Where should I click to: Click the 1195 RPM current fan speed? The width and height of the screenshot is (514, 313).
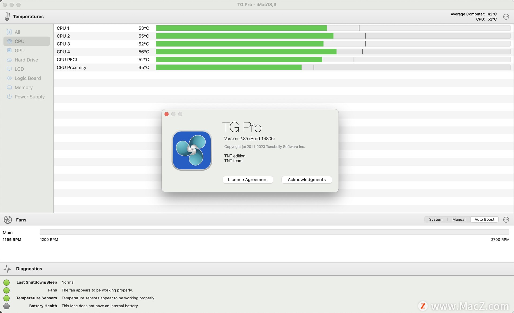pos(12,239)
